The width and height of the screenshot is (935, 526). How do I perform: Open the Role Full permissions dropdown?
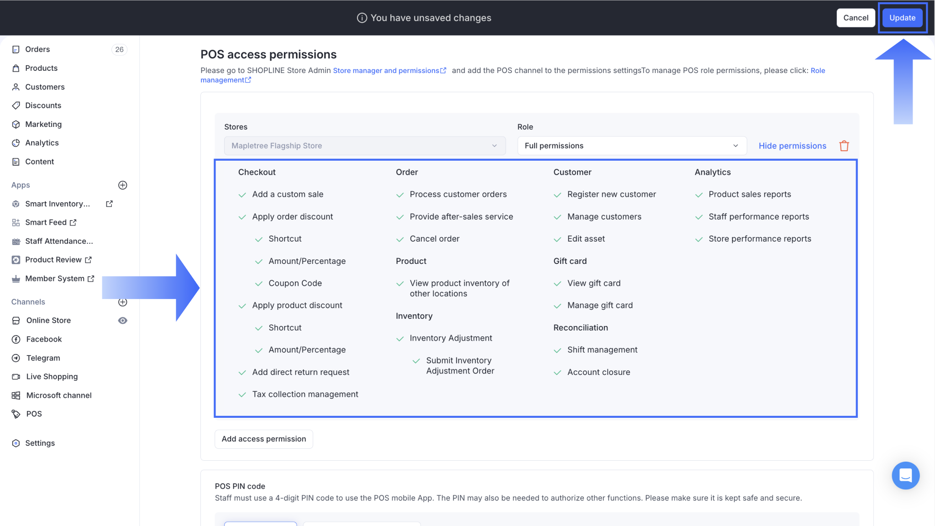click(631, 146)
